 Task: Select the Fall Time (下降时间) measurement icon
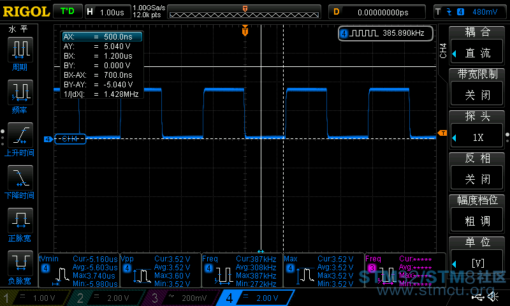[x=20, y=178]
